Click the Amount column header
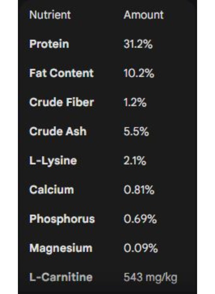215x294 pixels. tap(143, 15)
